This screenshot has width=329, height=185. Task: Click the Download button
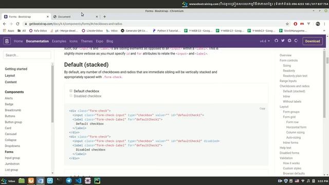click(x=313, y=41)
